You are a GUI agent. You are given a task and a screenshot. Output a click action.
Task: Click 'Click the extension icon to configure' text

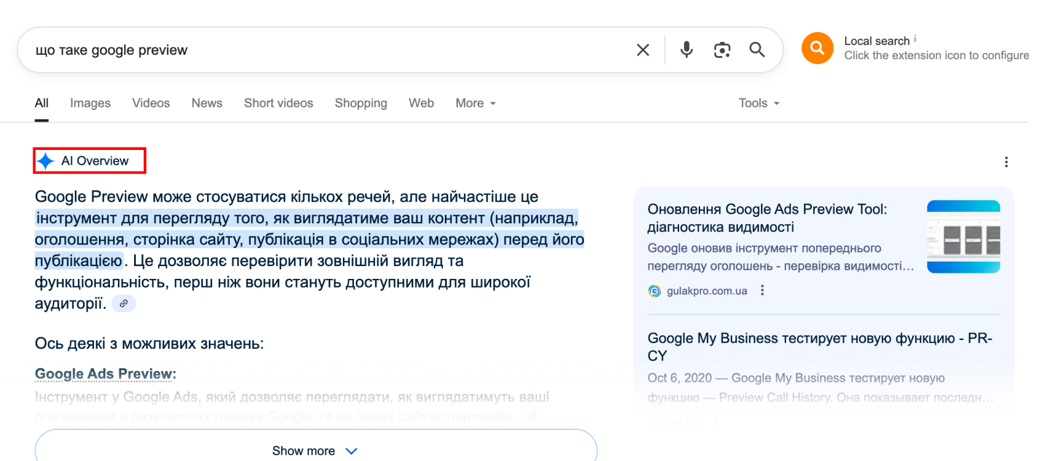[937, 56]
